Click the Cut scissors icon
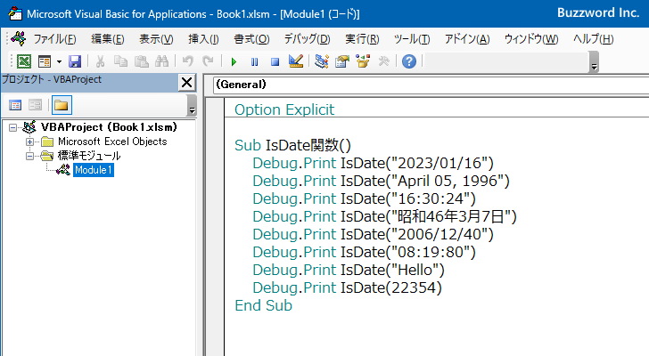649x356 pixels. tap(100, 61)
